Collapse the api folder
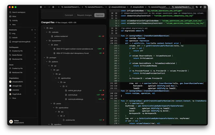Screen dimensions: 215x135 [x=49, y=66]
